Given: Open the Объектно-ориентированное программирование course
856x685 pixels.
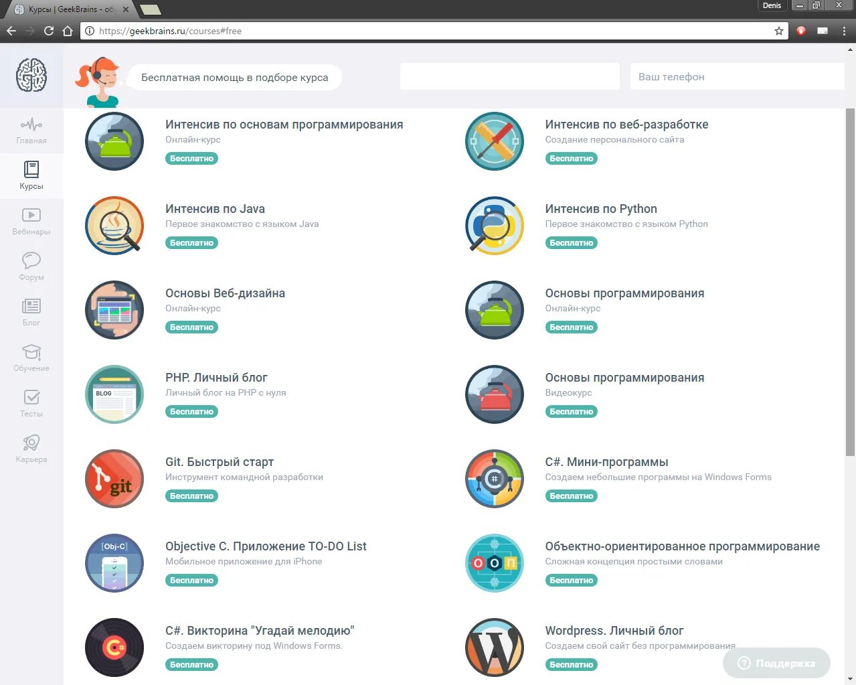Looking at the screenshot, I should (x=683, y=546).
